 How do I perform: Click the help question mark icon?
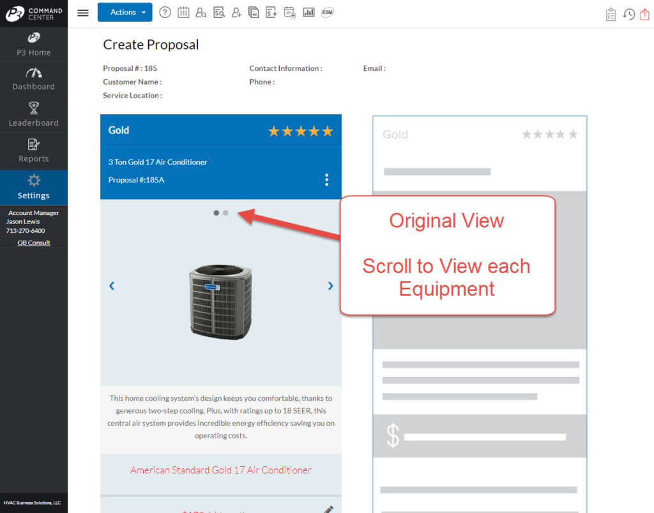tap(165, 12)
